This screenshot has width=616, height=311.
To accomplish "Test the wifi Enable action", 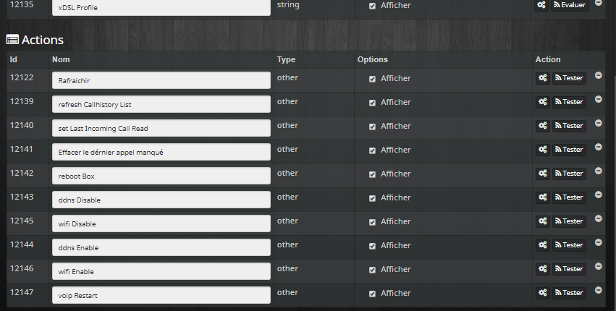I will 569,269.
